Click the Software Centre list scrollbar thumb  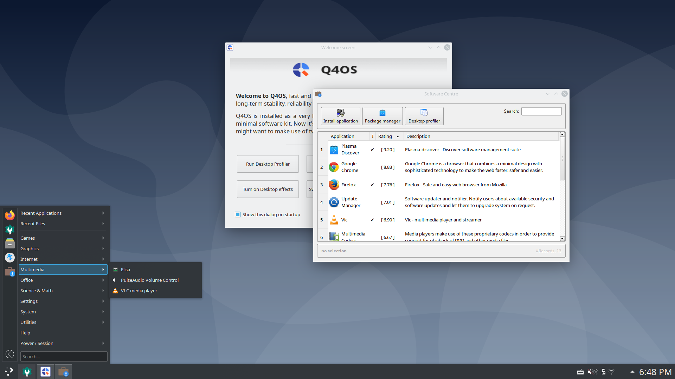562,159
